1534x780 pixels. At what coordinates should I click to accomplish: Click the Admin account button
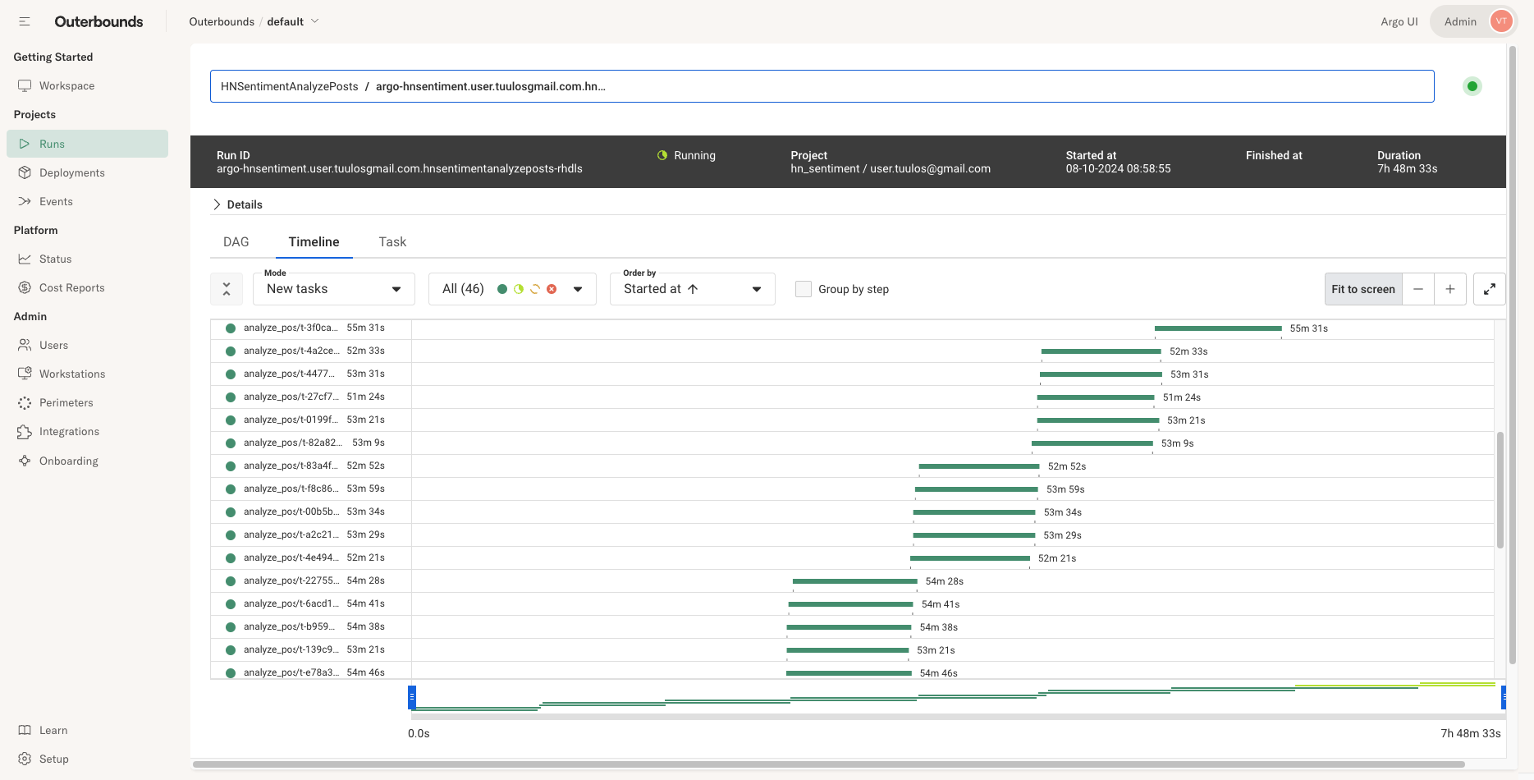click(x=1473, y=21)
